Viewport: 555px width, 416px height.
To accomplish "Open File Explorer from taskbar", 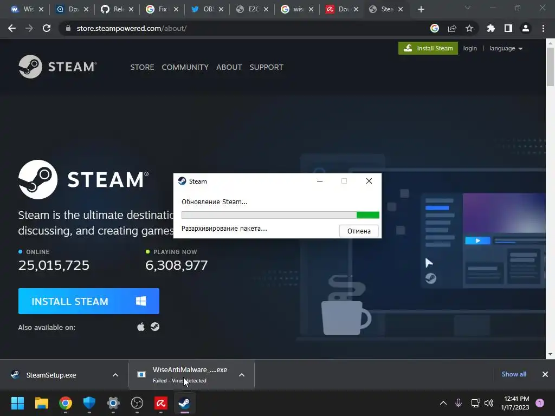I will tap(41, 403).
